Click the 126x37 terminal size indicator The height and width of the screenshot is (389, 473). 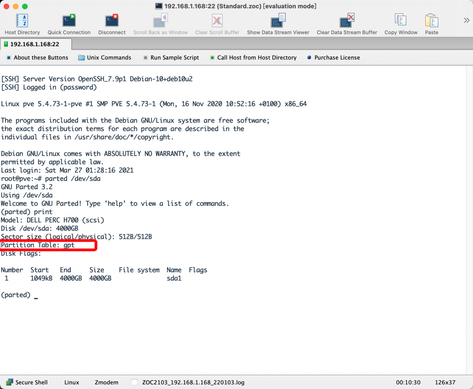click(445, 383)
